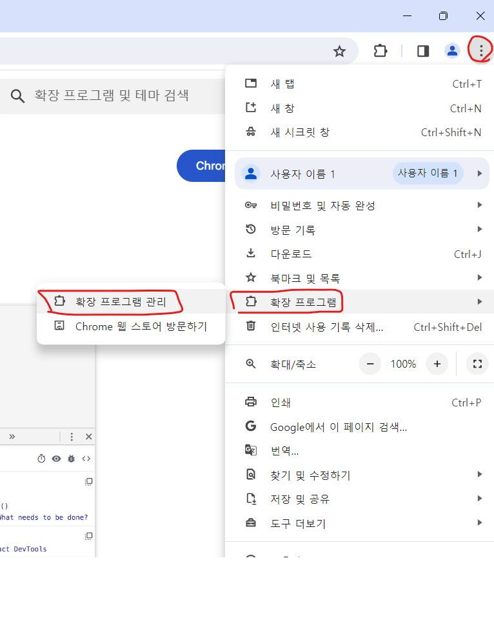Click the download icon beside 다운로드

[x=251, y=253]
